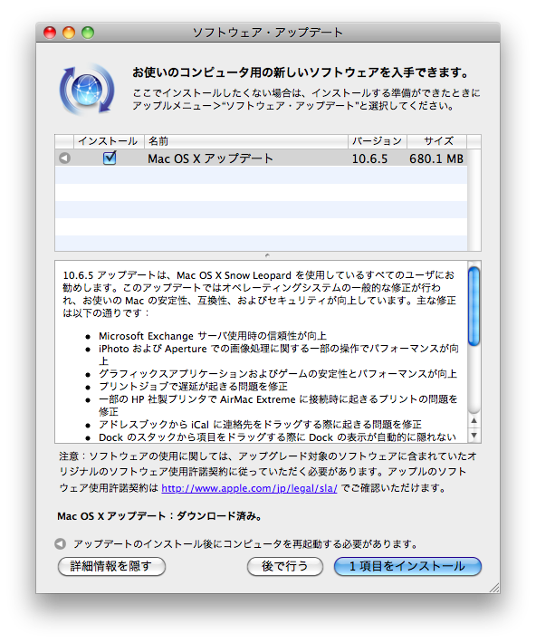Sort the list by サイズ column

(x=436, y=141)
